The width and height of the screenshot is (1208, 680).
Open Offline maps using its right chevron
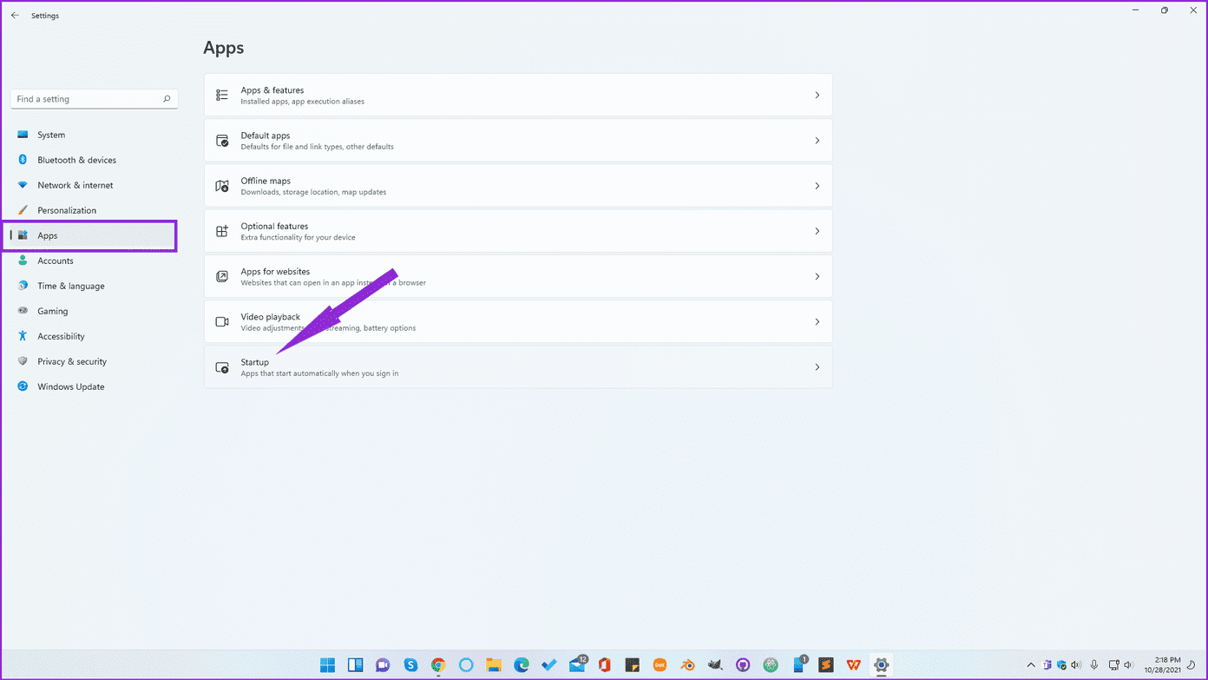pos(817,186)
